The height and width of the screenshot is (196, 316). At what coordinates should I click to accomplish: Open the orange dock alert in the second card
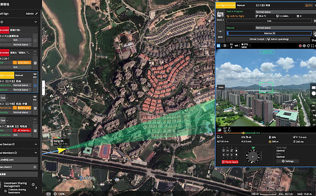(x=22, y=63)
